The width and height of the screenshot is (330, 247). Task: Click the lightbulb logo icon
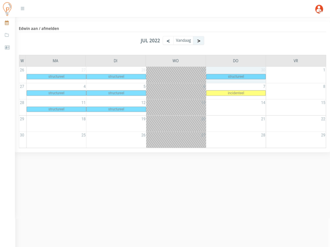(x=7, y=8)
